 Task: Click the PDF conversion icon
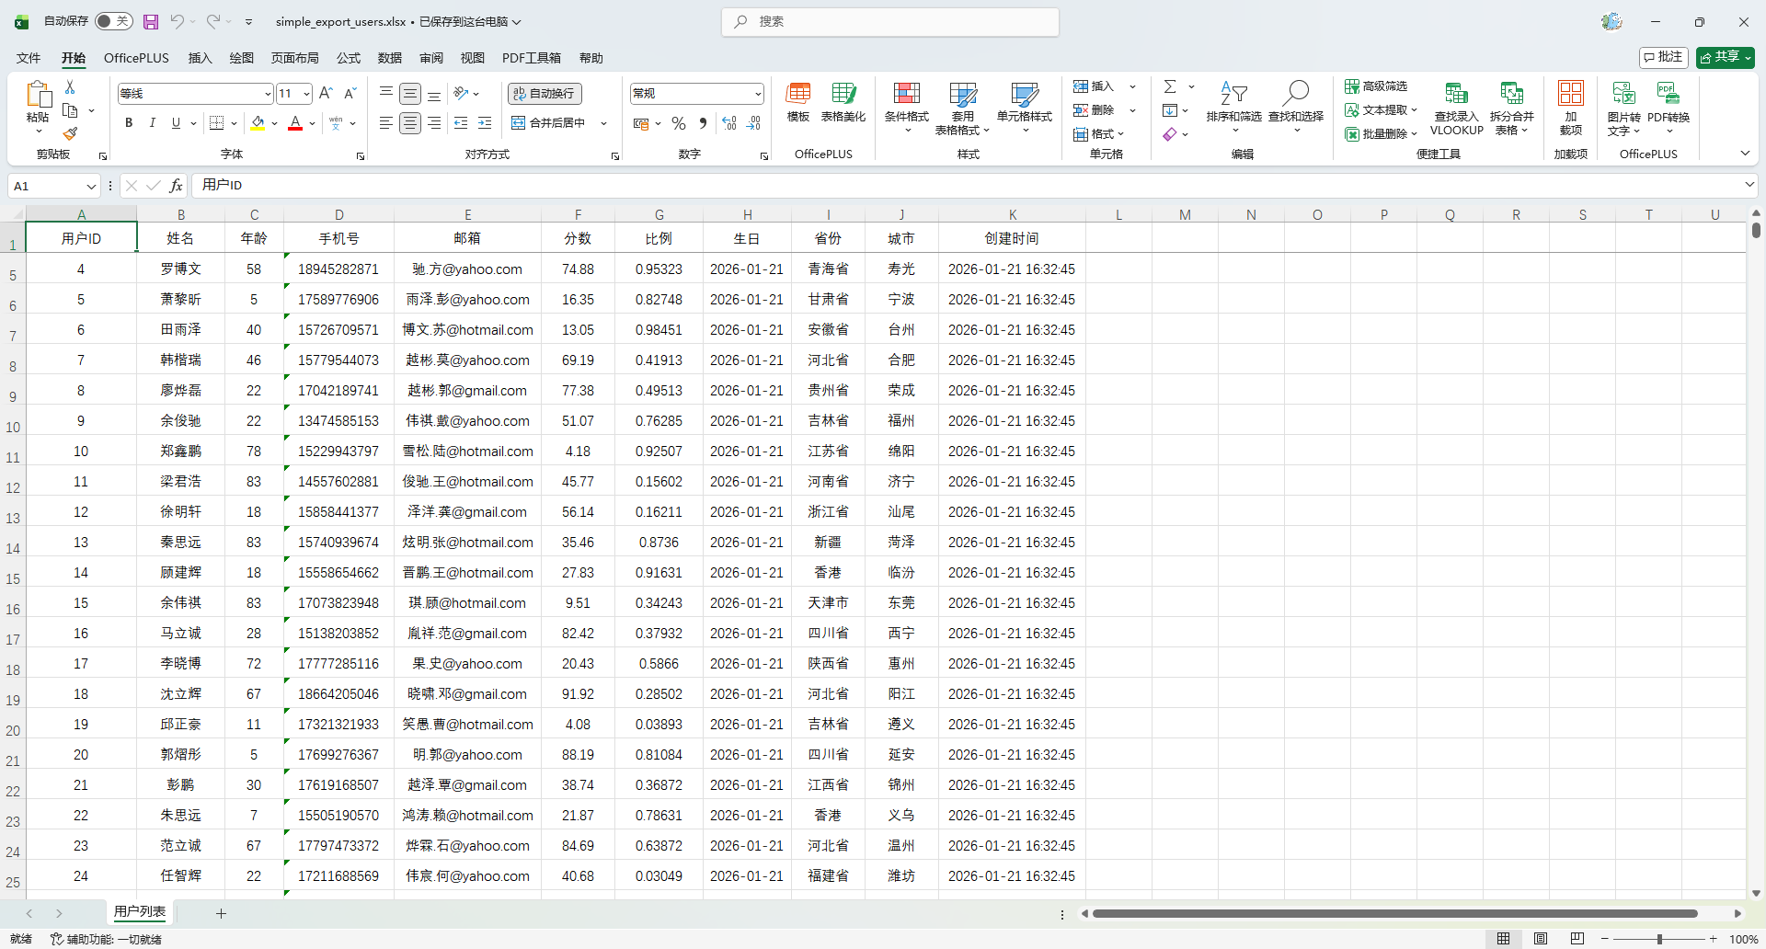pos(1668,94)
